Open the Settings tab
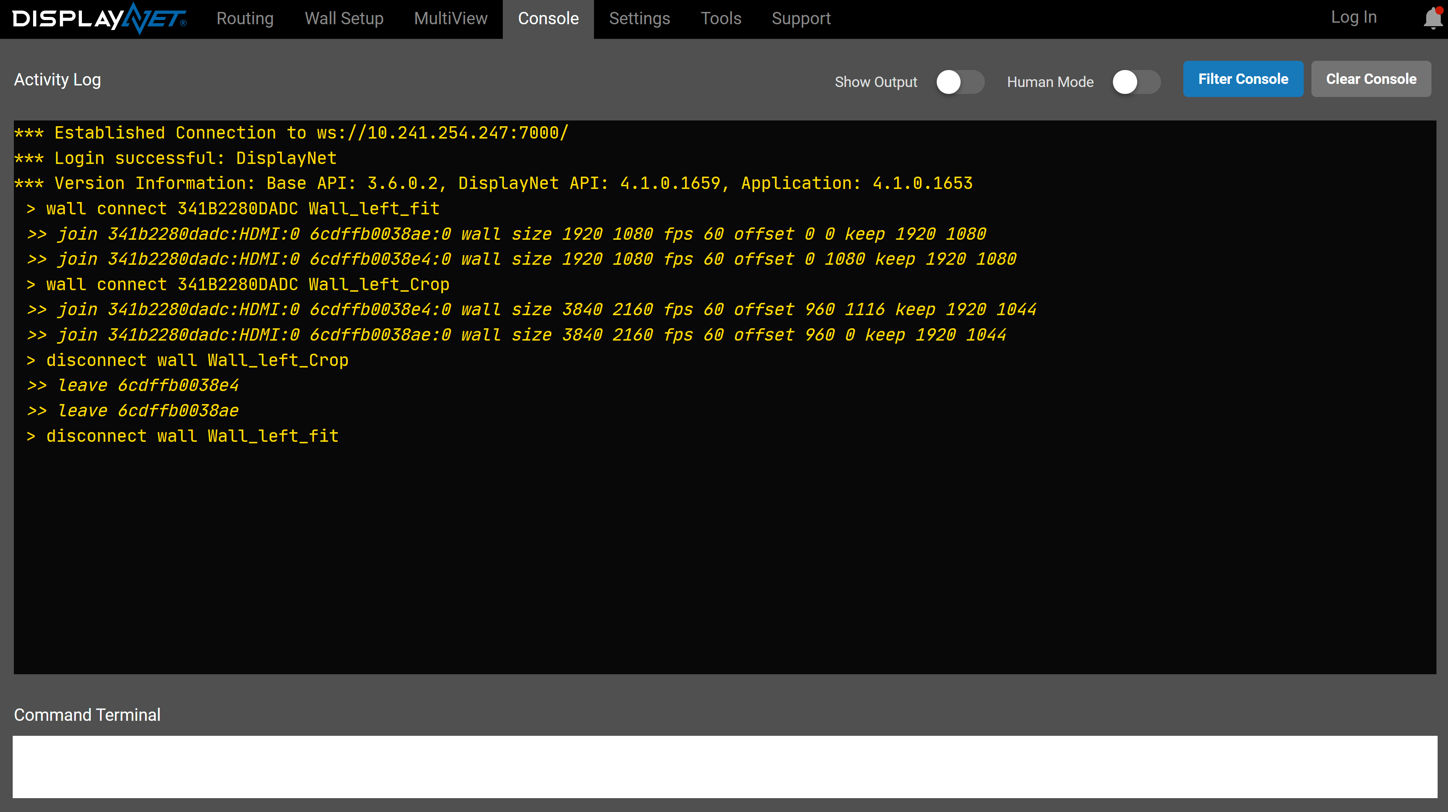 [639, 18]
